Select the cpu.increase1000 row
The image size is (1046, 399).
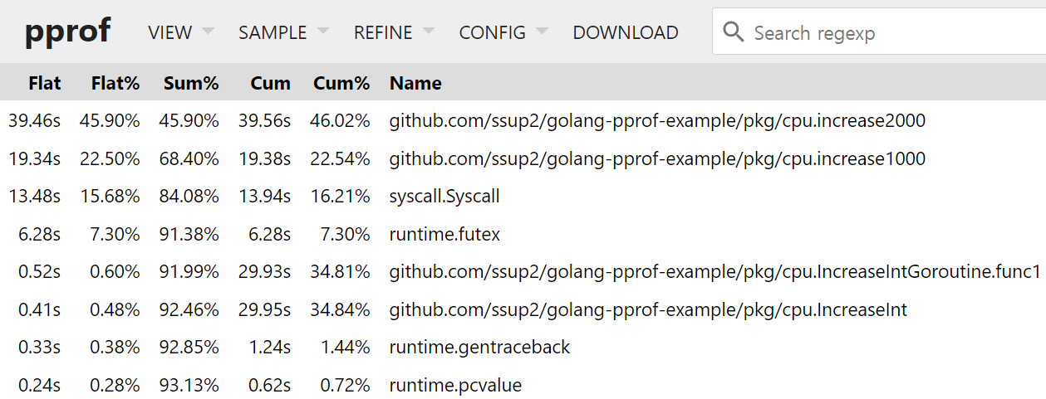click(x=523, y=158)
